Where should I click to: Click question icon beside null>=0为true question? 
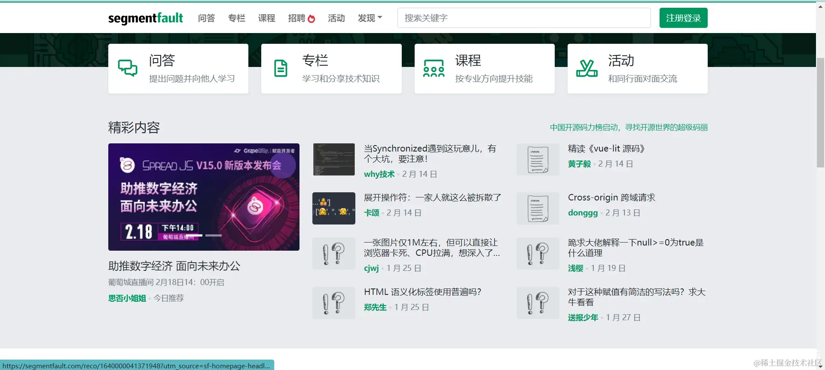(538, 253)
